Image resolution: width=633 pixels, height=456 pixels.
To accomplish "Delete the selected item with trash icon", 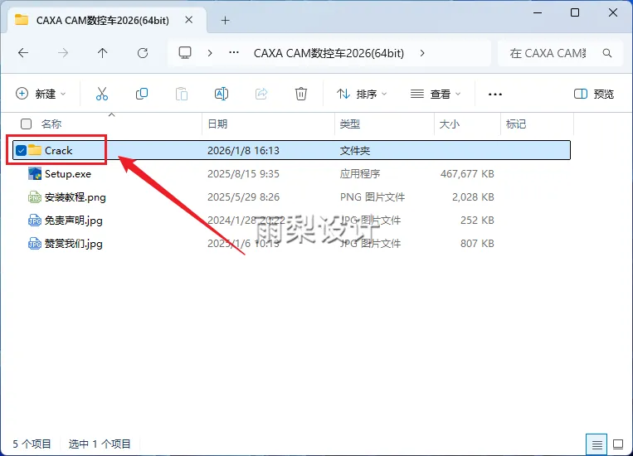I will pos(301,94).
